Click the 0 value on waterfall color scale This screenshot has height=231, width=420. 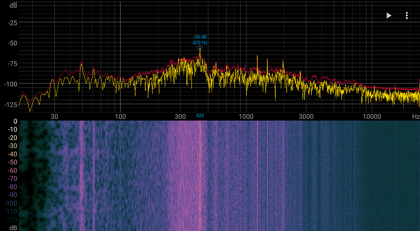point(15,121)
